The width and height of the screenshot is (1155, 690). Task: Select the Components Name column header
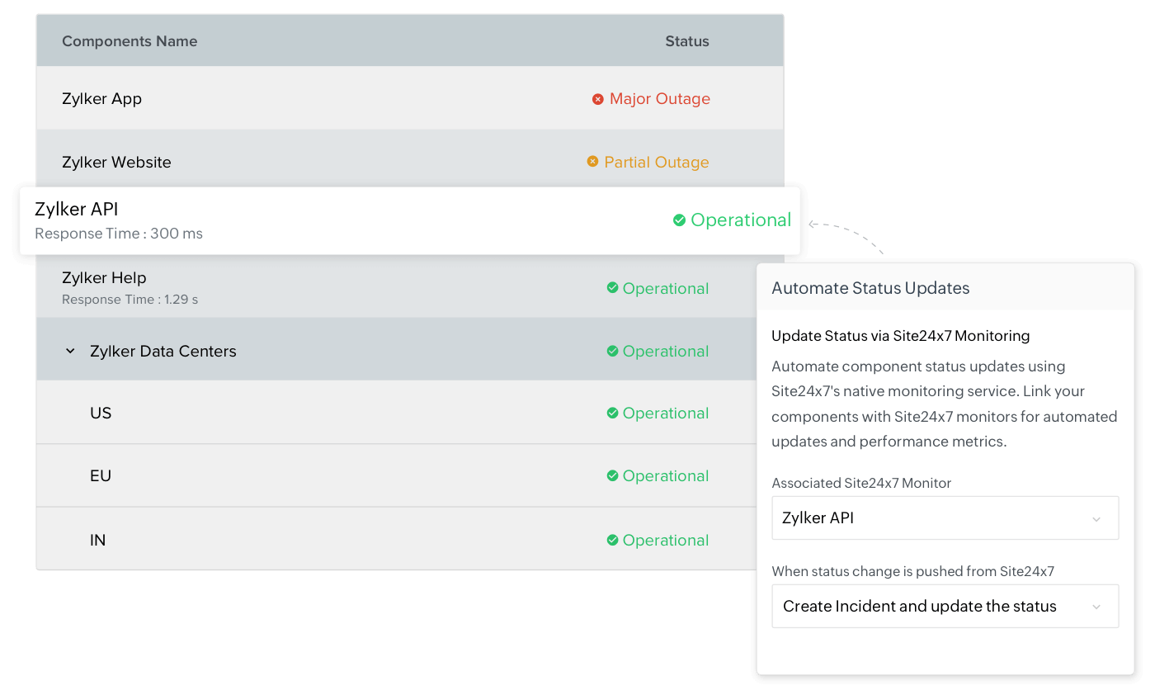coord(130,40)
